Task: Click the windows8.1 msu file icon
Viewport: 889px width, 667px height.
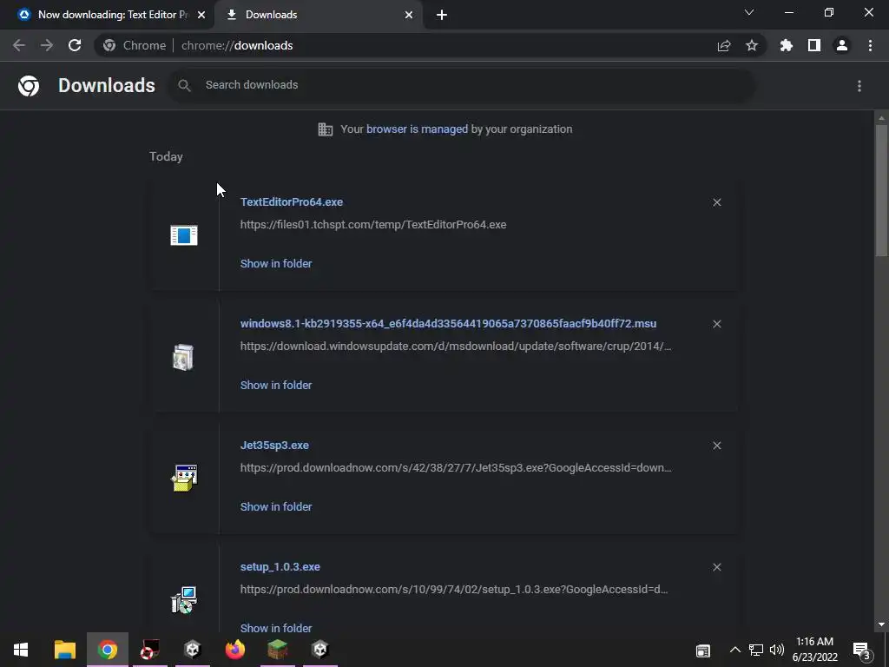Action: click(x=183, y=357)
